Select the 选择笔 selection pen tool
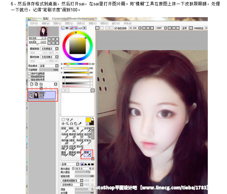 coord(80,136)
